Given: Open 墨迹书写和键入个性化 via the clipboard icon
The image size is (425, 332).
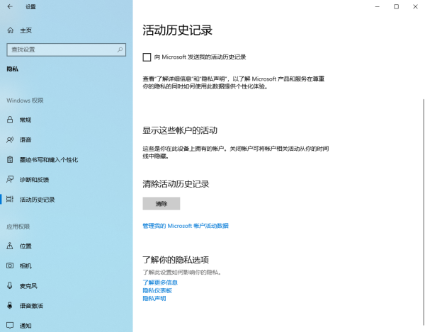Looking at the screenshot, I should tap(10, 159).
